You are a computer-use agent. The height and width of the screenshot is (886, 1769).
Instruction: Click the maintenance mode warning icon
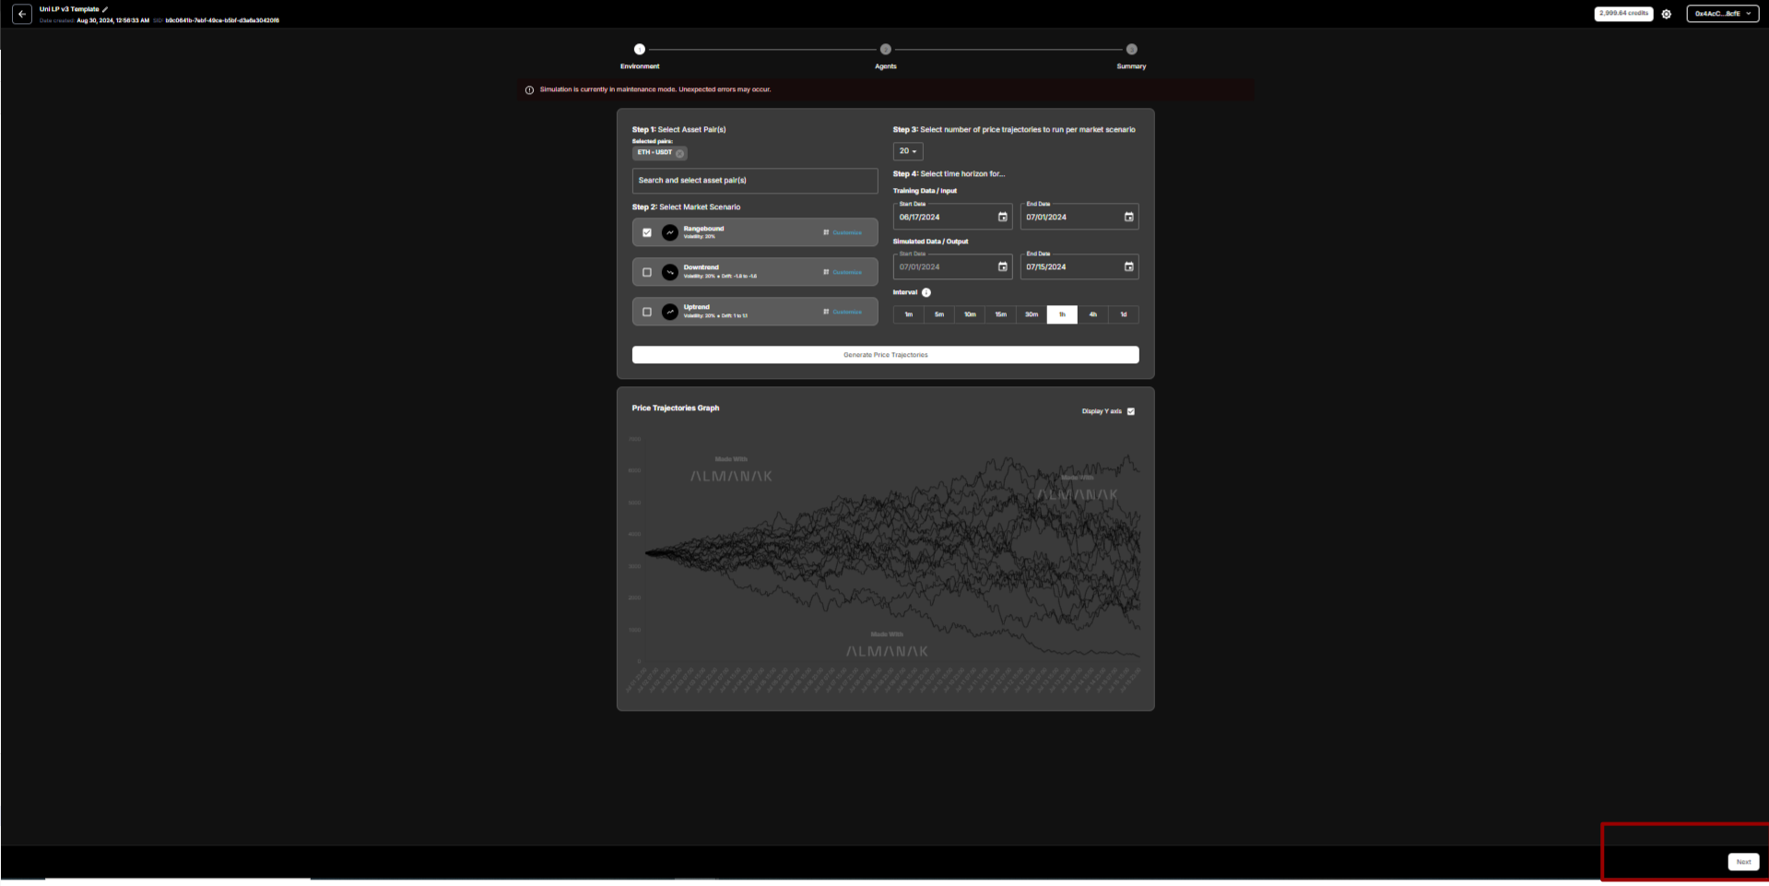tap(529, 90)
